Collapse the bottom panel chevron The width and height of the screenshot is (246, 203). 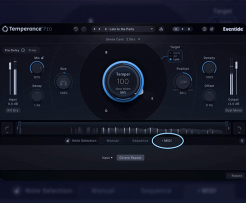click(242, 141)
